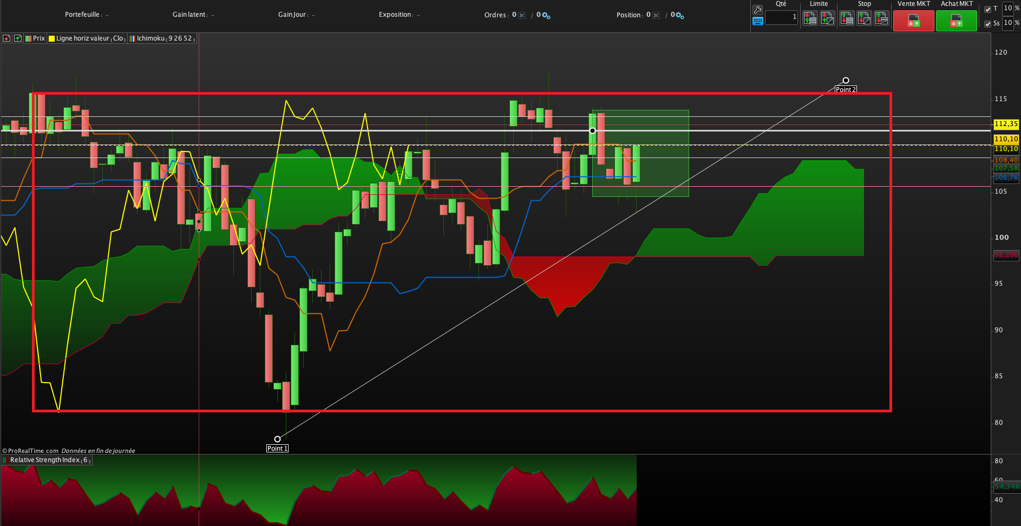Image resolution: width=1021 pixels, height=526 pixels.
Task: Click the Achat MKT buy button
Action: (x=957, y=21)
